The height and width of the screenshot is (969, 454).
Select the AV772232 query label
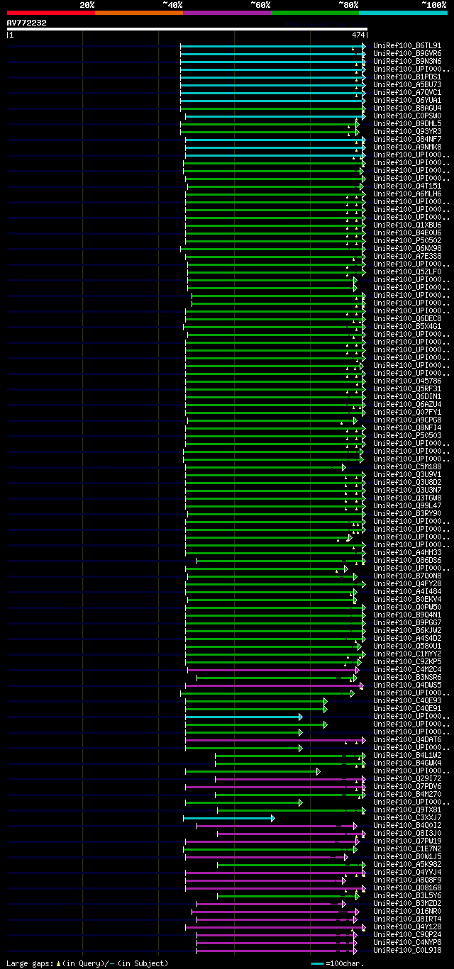(27, 23)
